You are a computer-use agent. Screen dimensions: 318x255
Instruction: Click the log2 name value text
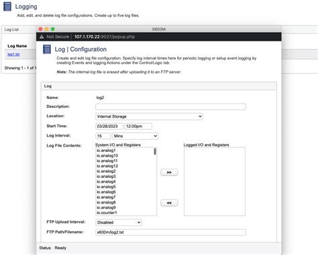point(100,98)
